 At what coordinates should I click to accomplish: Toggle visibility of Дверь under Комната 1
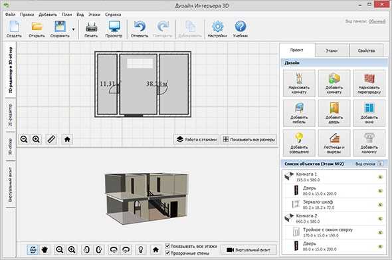[380, 191]
